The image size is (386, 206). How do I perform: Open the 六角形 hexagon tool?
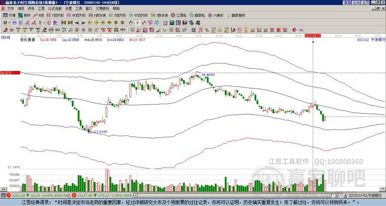tap(216, 15)
